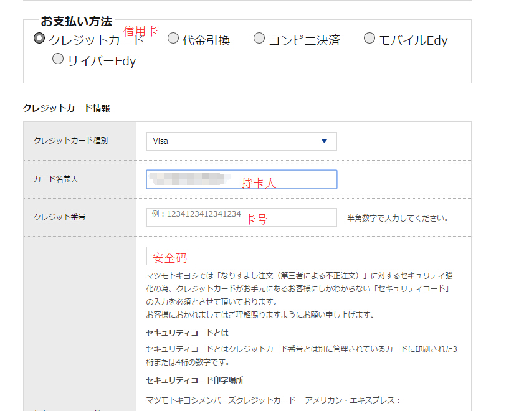Screen dimensions: 529x411
Task: Click the クレジット番号 row label
Action: tap(60, 217)
